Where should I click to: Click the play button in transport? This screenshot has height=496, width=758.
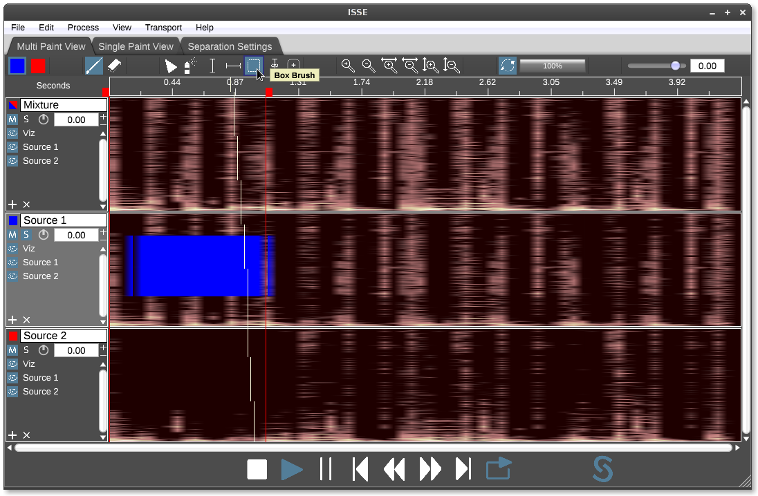(292, 470)
